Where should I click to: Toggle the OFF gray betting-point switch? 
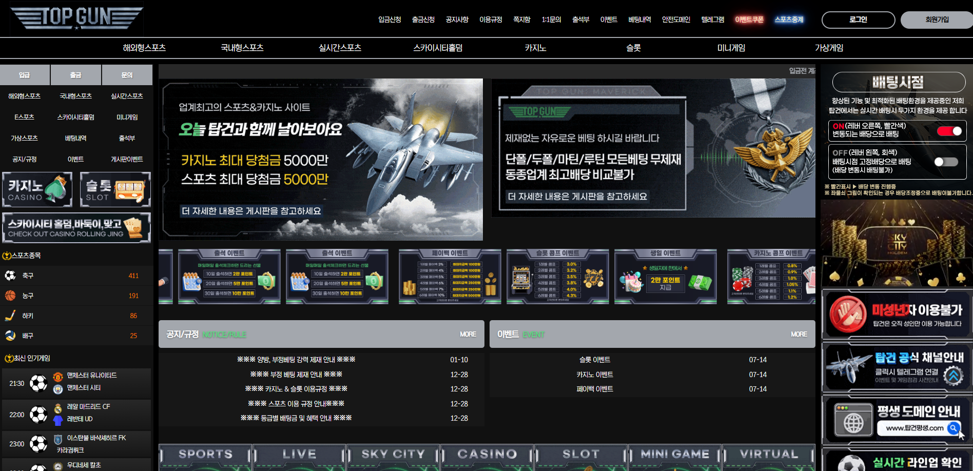(946, 162)
